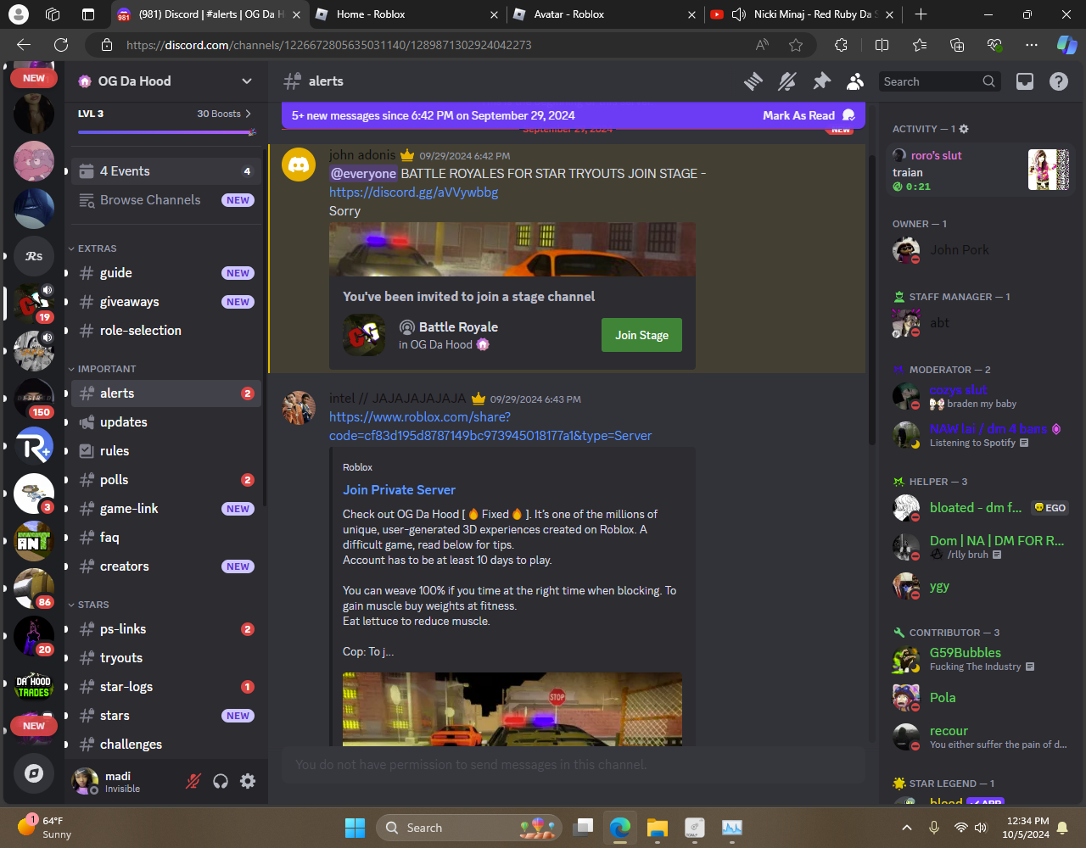Open Task View on taskbar
Screen dimensions: 1086x848
(583, 828)
